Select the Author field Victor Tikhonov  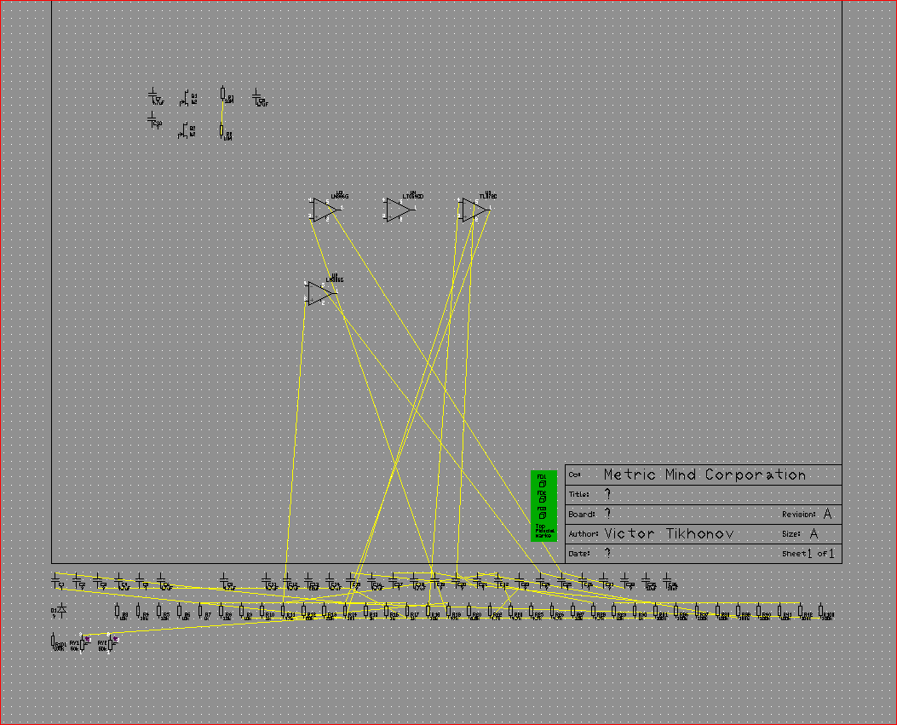(669, 534)
